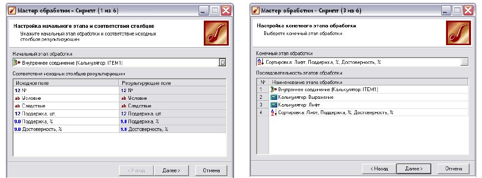Select resulting field № cell
Screen dimensions: 482x178
tap(173, 91)
